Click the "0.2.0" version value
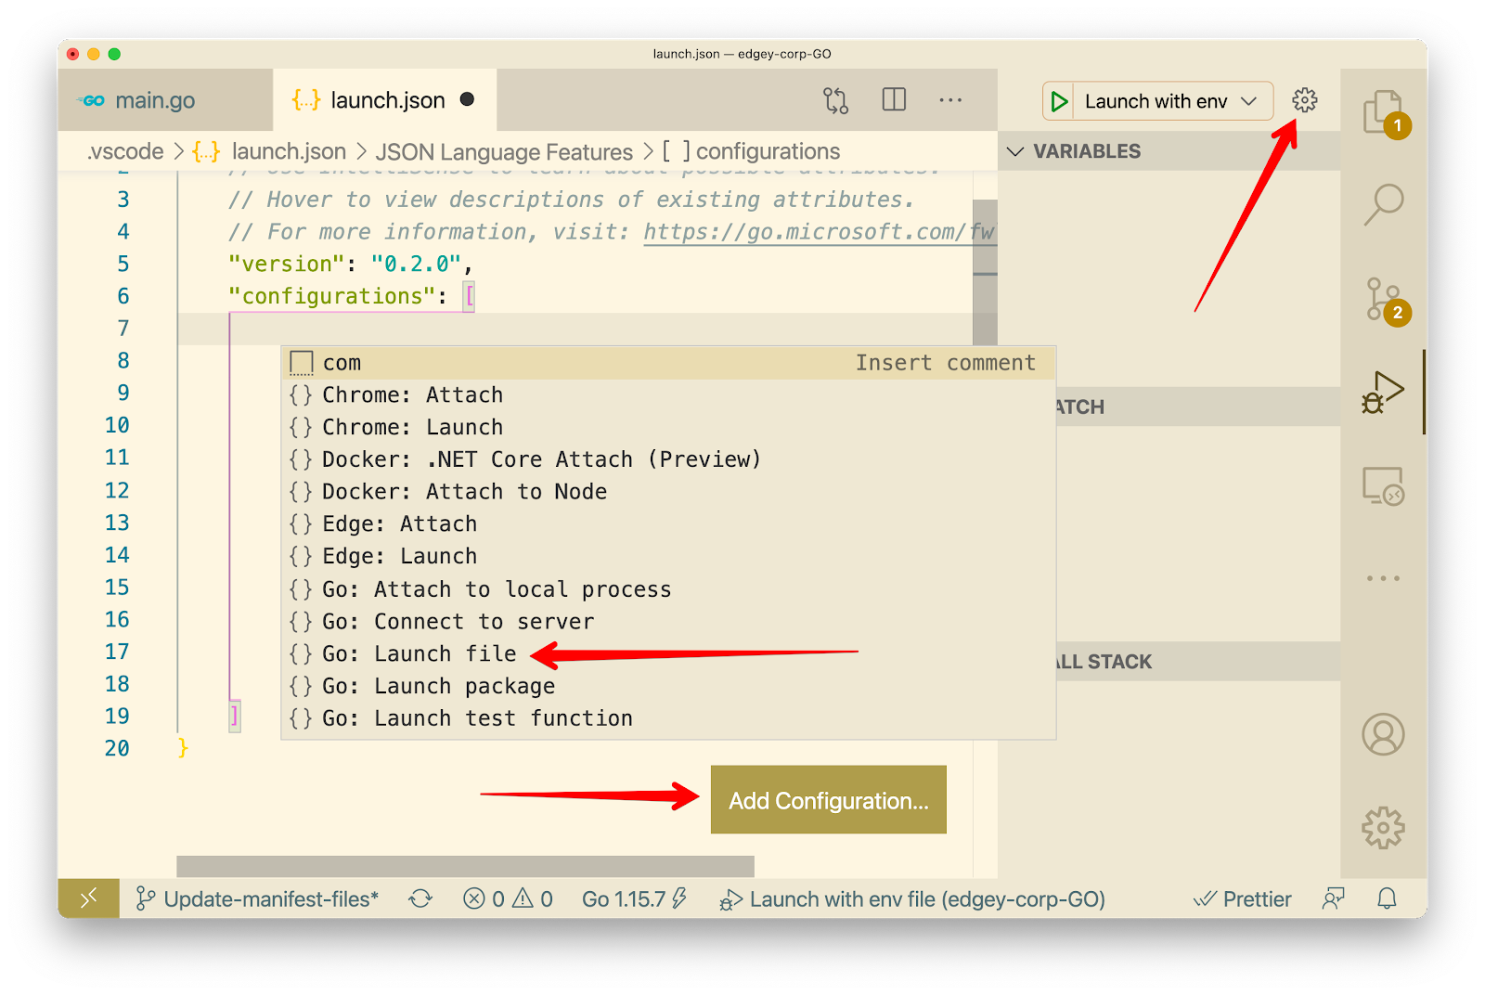Screen dimensions: 1485x995 tap(416, 265)
